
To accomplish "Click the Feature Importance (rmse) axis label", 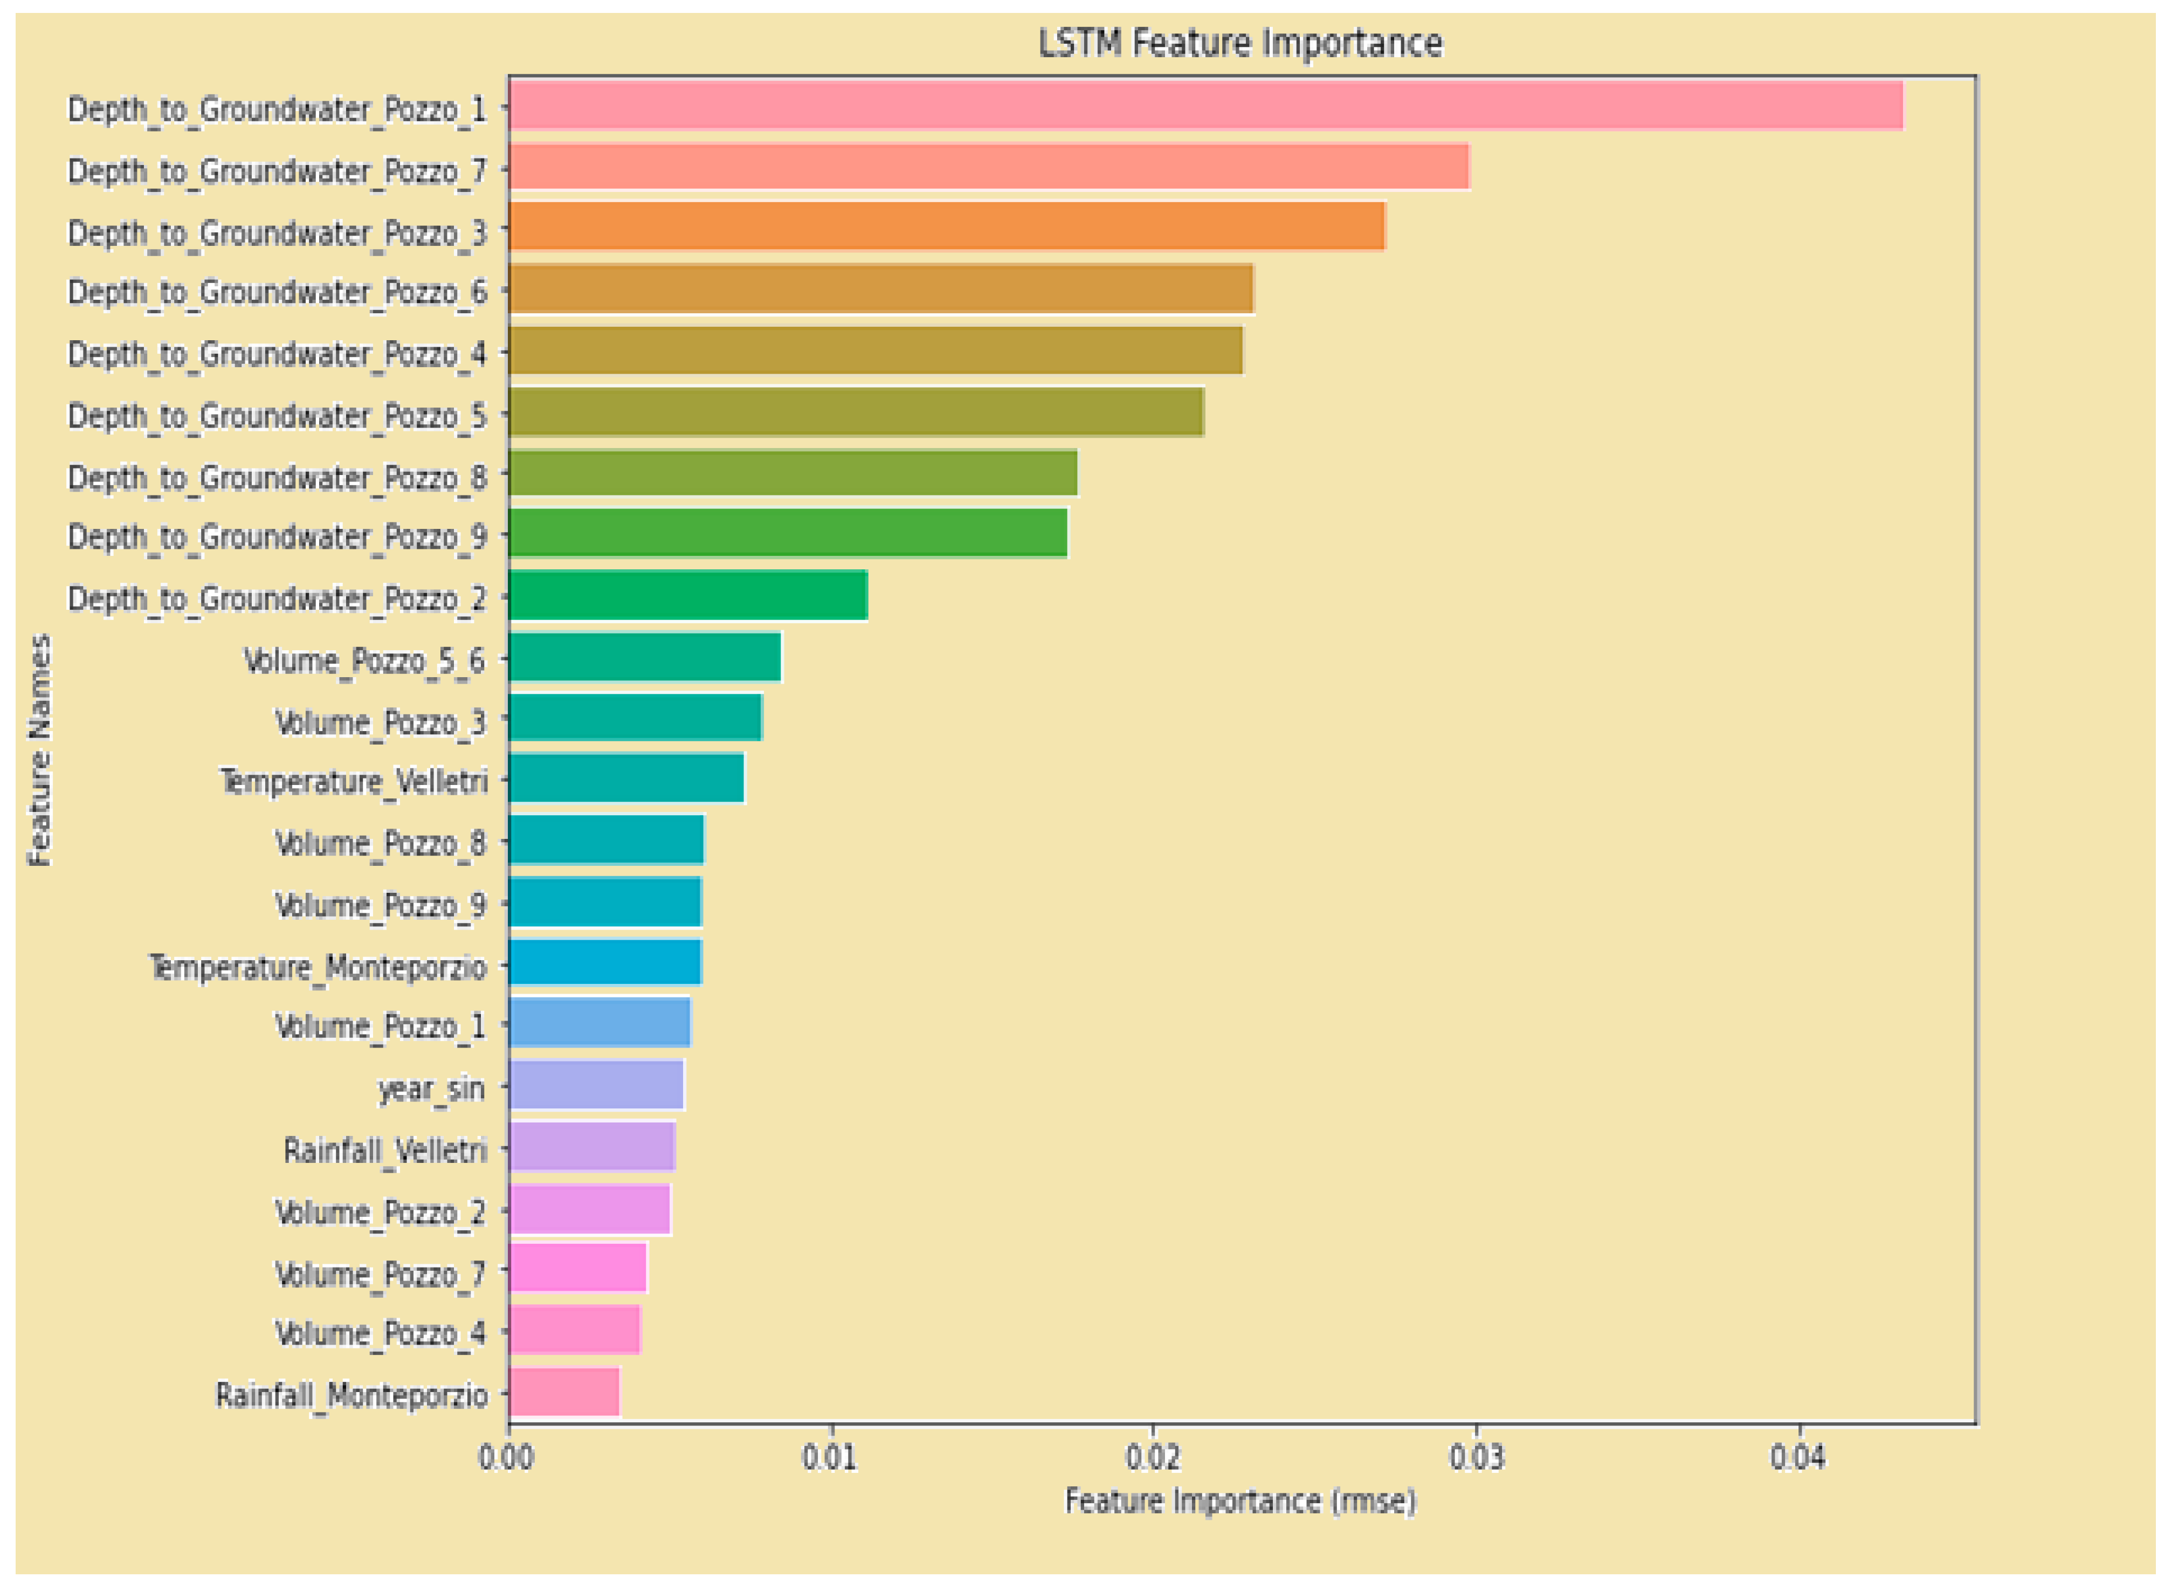I will pos(1240,1502).
